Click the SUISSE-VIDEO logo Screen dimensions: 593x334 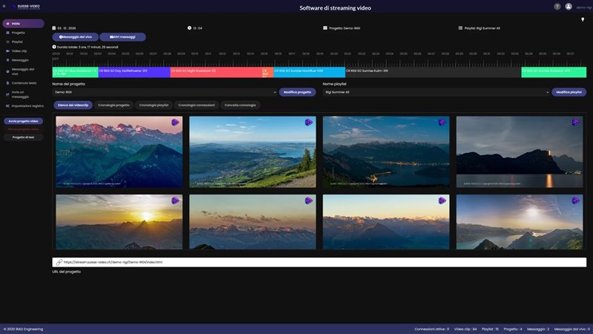tap(26, 7)
